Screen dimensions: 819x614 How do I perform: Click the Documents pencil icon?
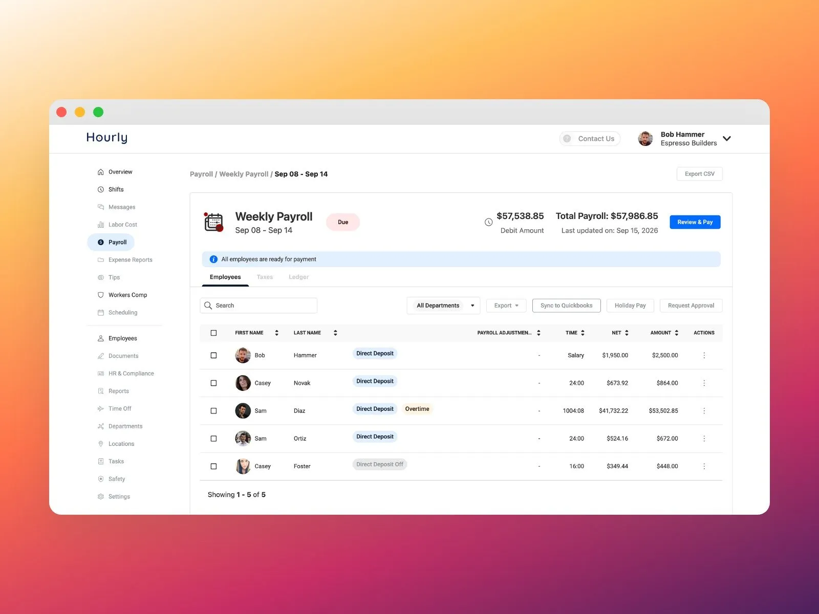pos(101,356)
